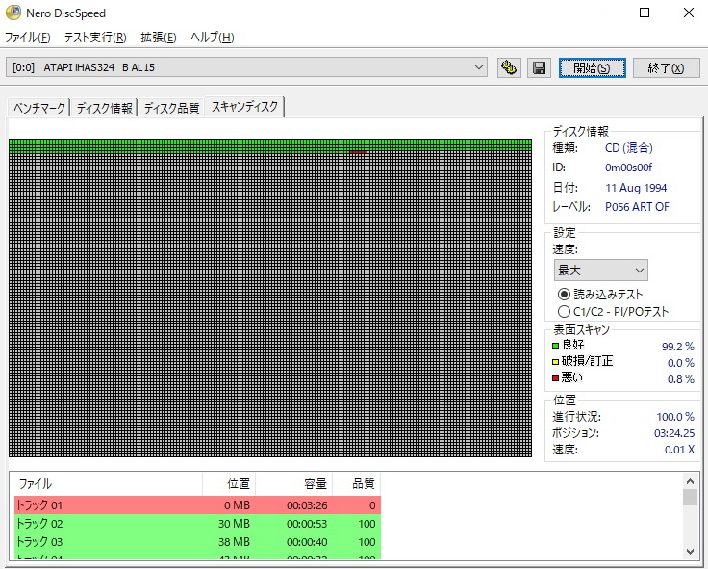Click the 品質 column header
708x569 pixels.
[x=357, y=484]
